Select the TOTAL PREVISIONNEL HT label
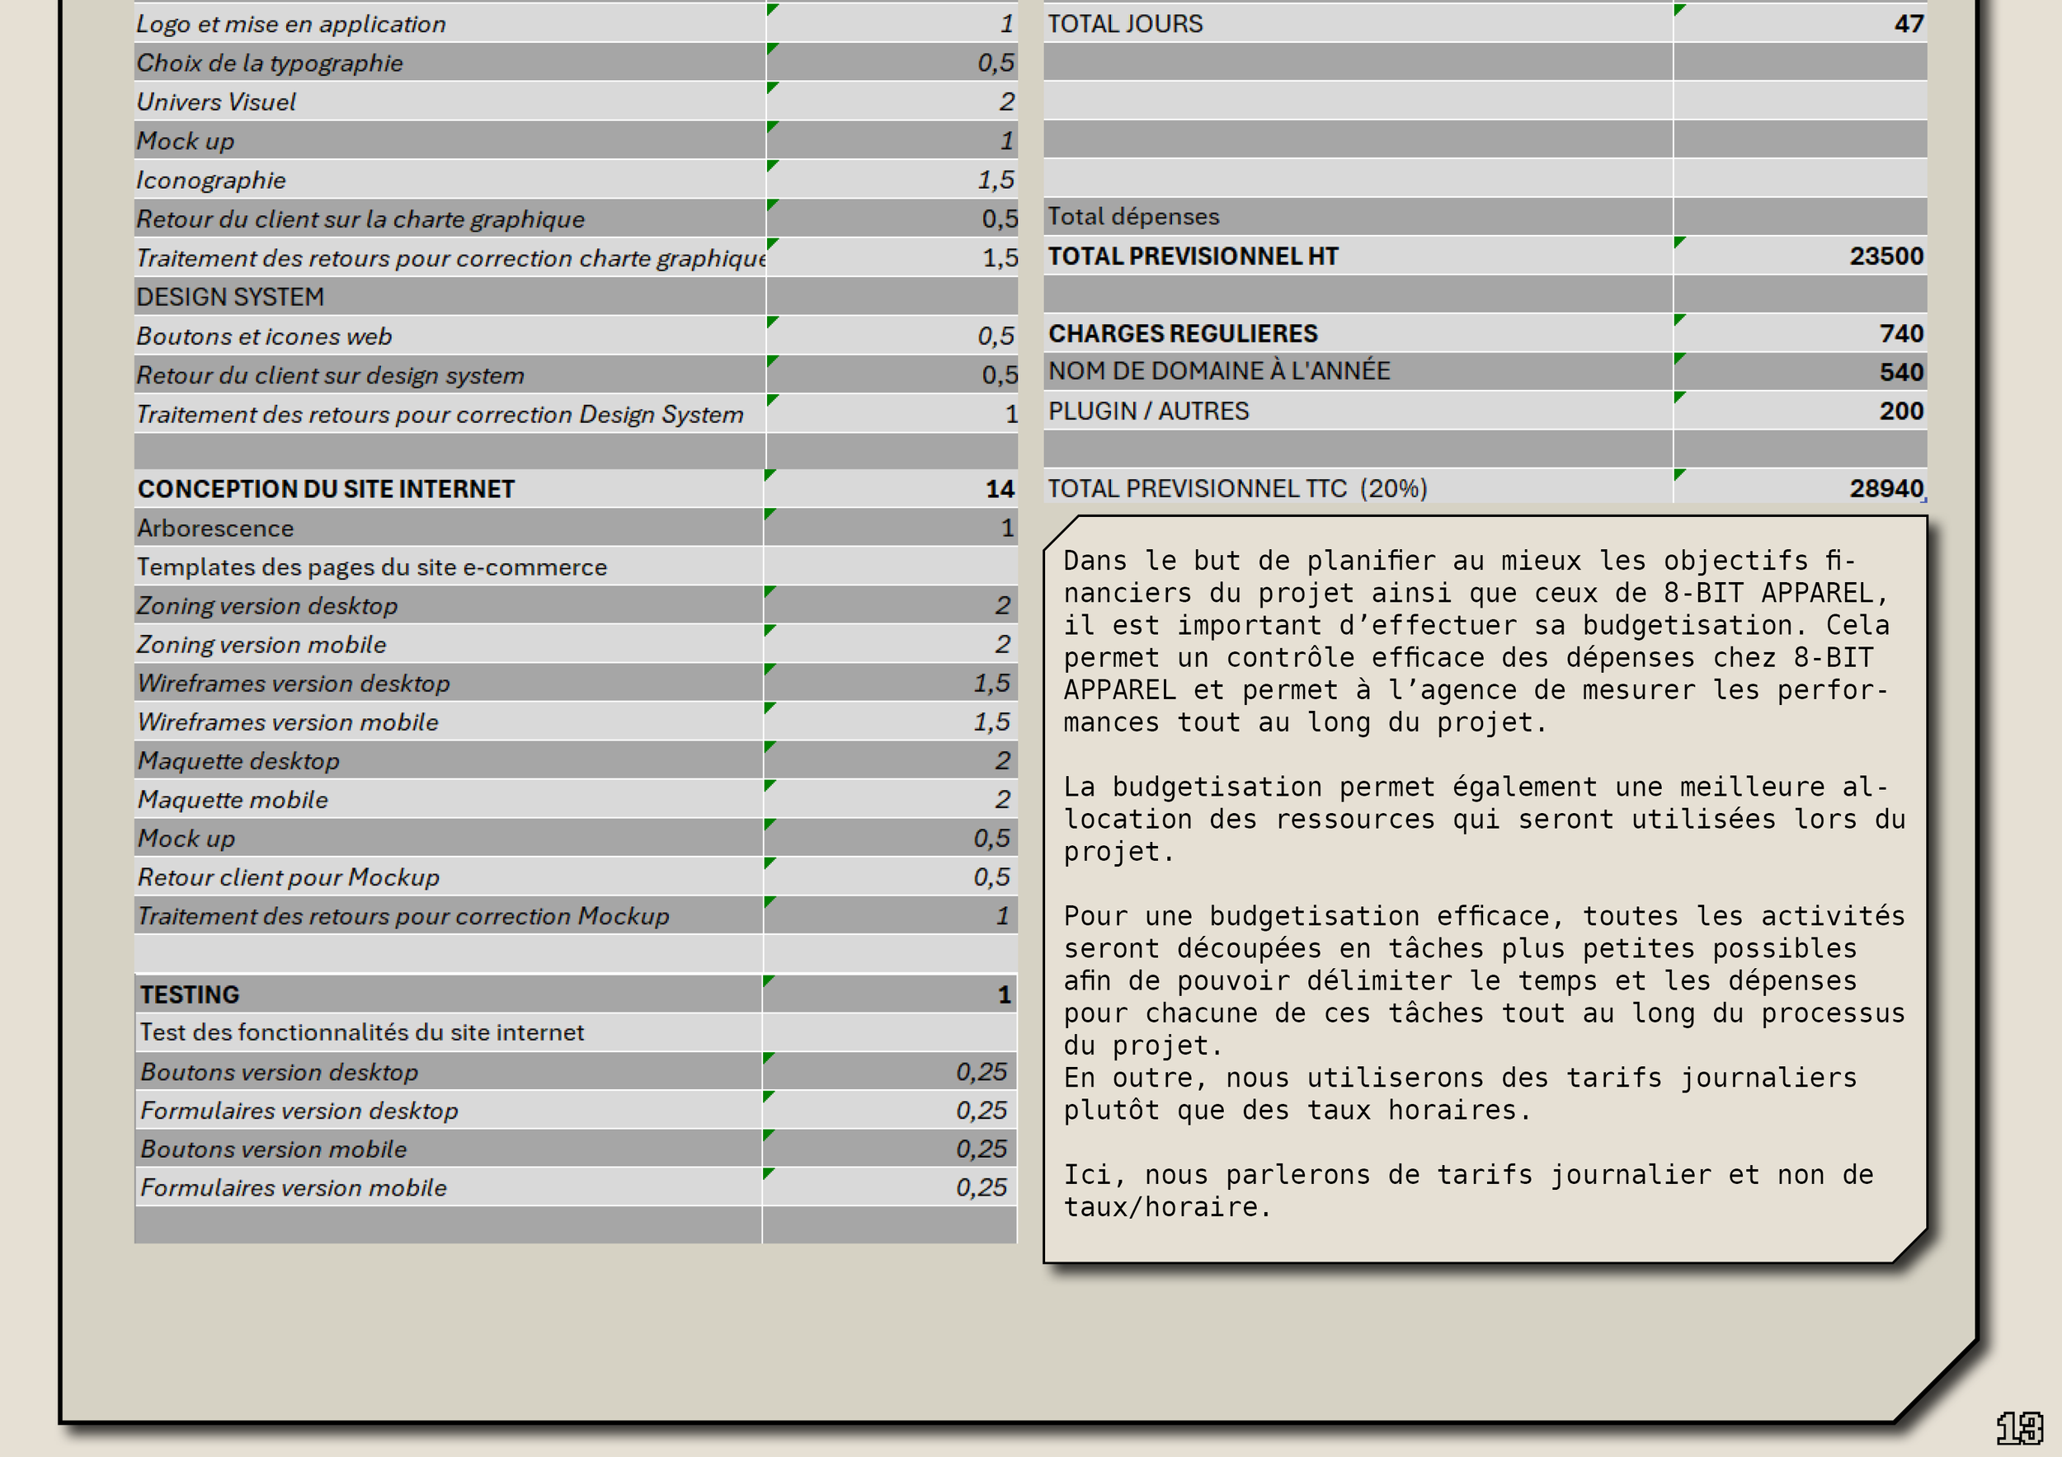The image size is (2062, 1457). pos(1193,256)
